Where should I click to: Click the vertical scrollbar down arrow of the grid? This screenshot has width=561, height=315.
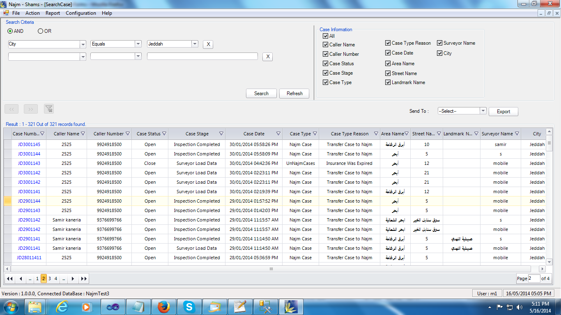(550, 262)
